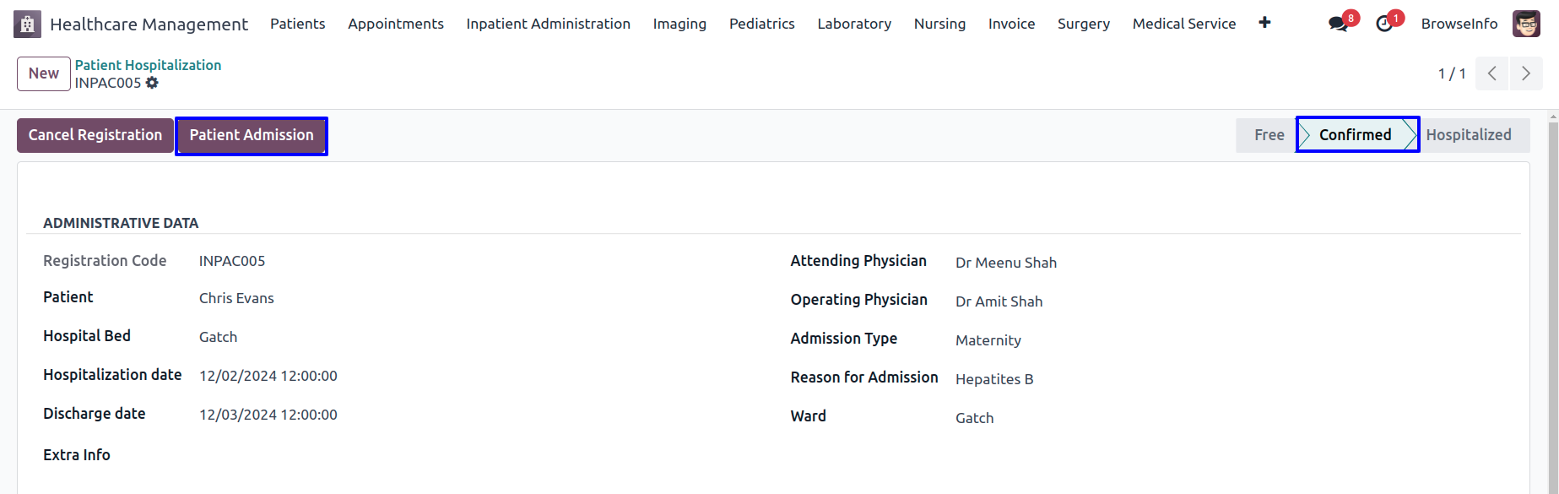Screen dimensions: 1559x494
Task: Open the gear actions icon beside INPAC005
Action: click(x=152, y=83)
